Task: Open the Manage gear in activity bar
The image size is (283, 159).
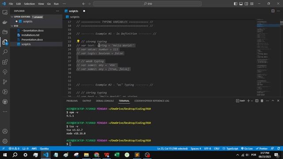Action: (5, 141)
